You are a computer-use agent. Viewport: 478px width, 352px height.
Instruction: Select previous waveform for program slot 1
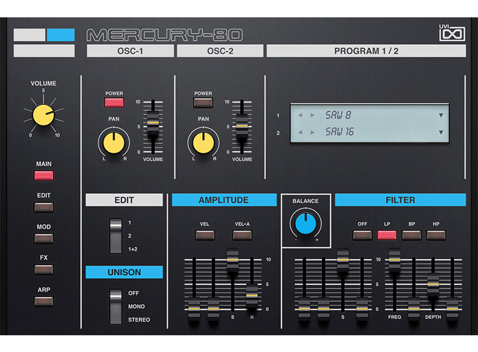tap(301, 115)
